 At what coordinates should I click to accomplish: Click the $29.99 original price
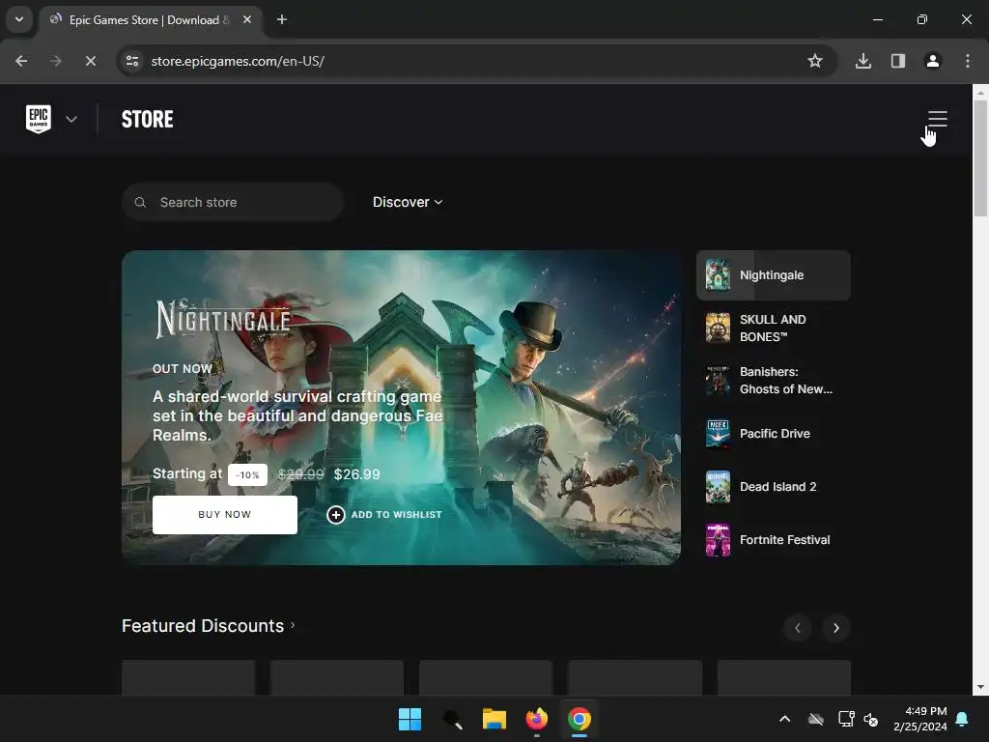pyautogui.click(x=301, y=474)
